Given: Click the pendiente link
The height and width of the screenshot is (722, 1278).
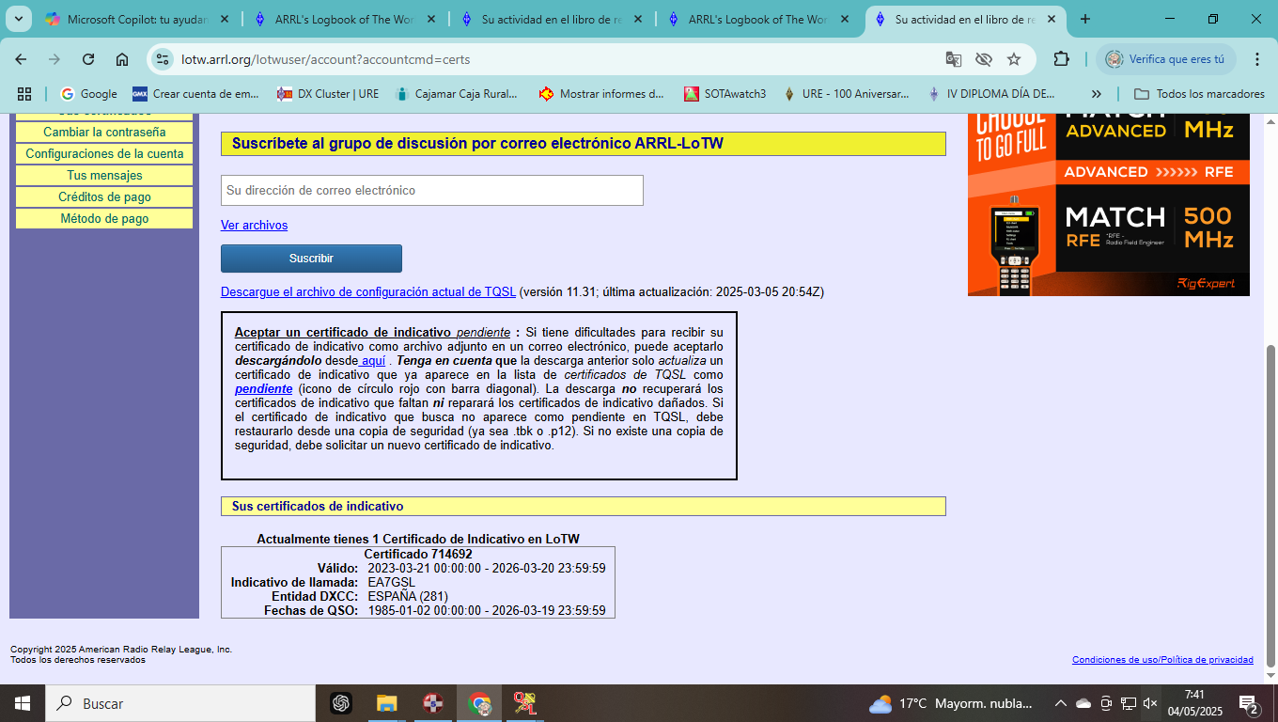Looking at the screenshot, I should tap(263, 388).
